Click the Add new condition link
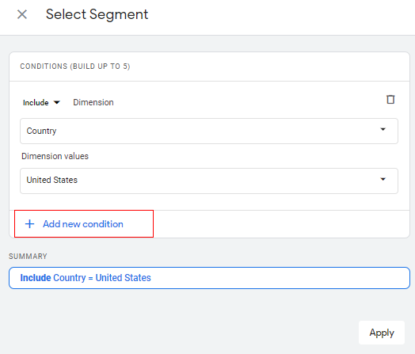 pos(83,224)
